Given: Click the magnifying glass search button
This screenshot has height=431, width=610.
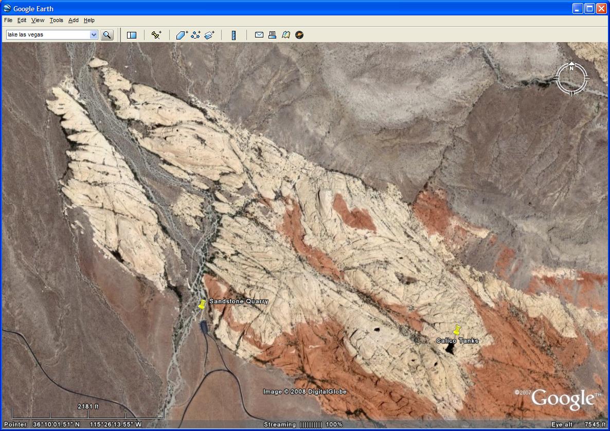Looking at the screenshot, I should point(107,35).
